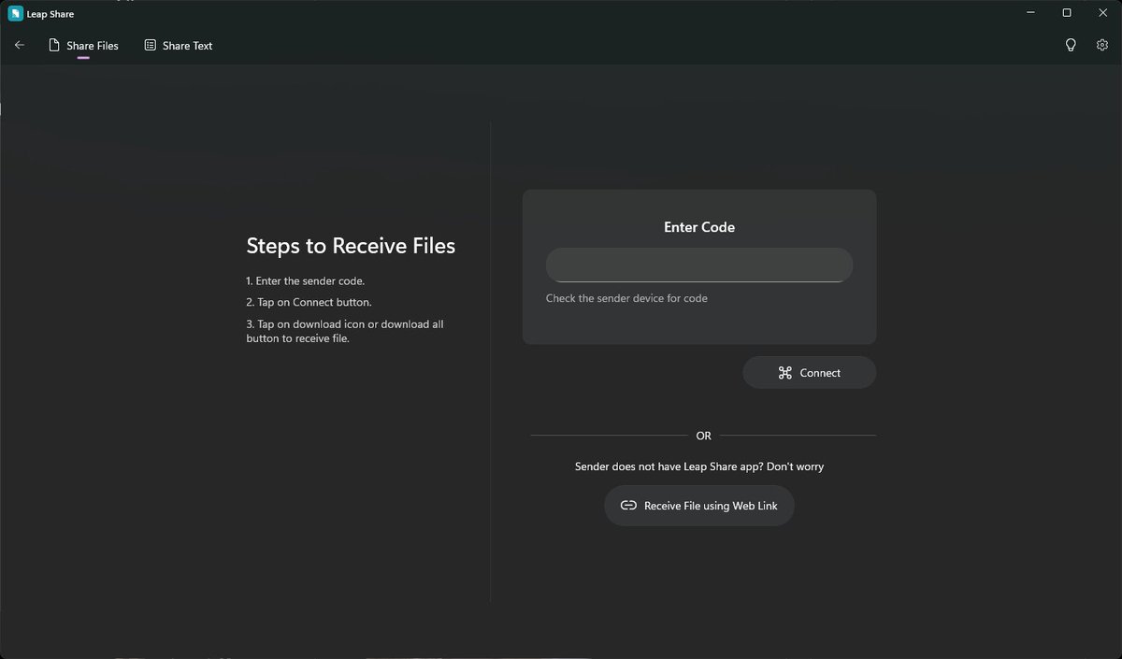Open settings with the gear icon

[x=1101, y=45]
